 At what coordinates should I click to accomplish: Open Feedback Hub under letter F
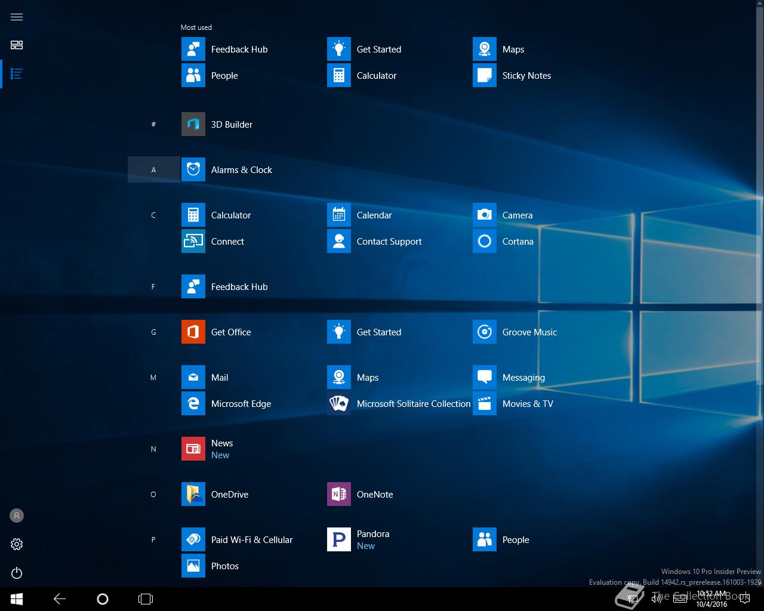(253, 286)
